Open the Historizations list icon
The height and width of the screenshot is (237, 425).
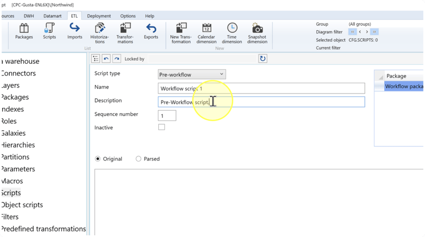pyautogui.click(x=99, y=33)
